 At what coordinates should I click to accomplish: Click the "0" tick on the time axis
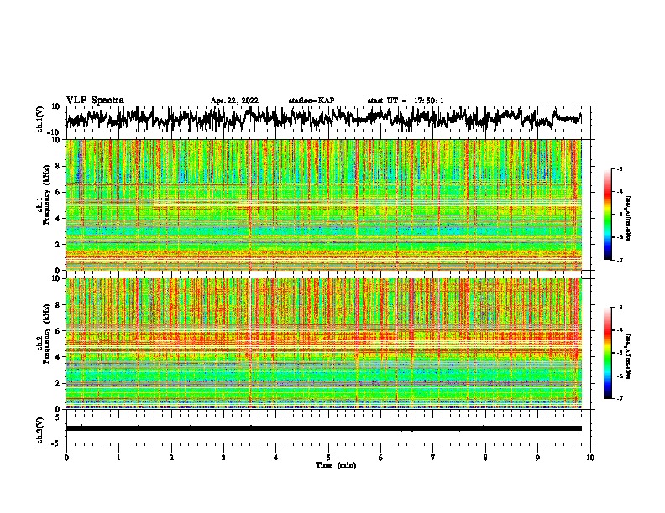point(66,458)
